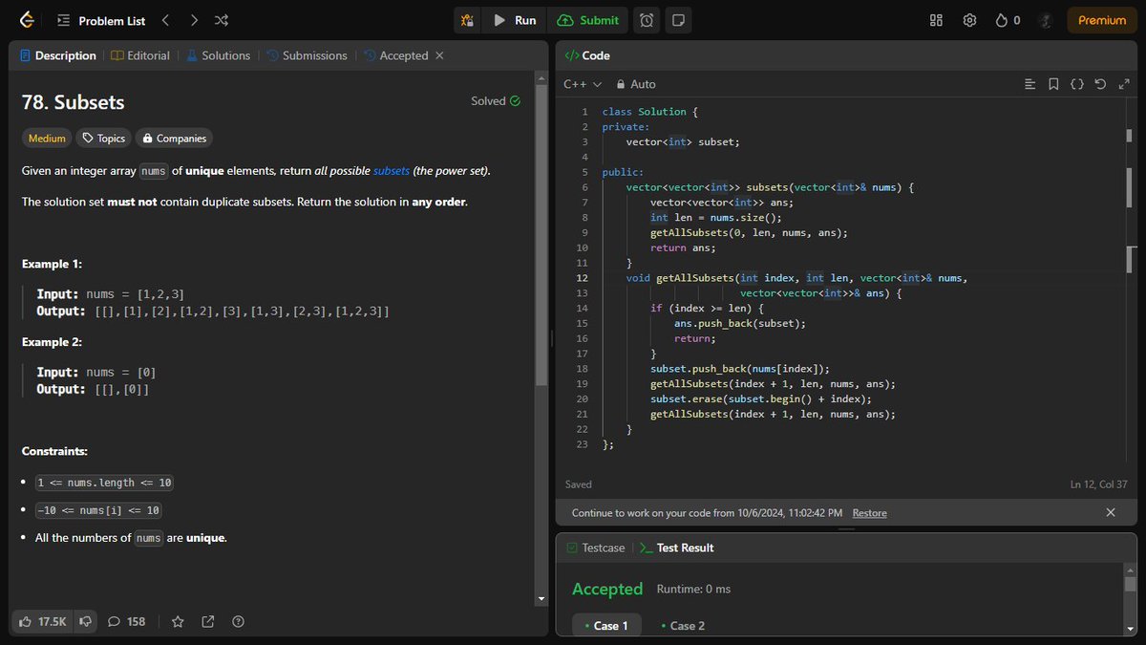
Task: Click the format code lines icon
Action: pos(1029,84)
